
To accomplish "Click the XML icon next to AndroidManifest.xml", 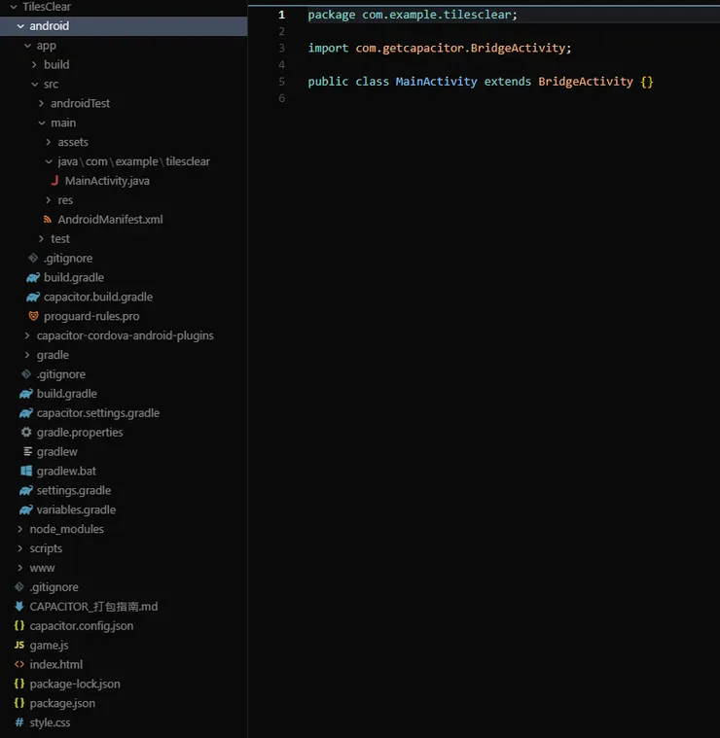I will pos(48,220).
